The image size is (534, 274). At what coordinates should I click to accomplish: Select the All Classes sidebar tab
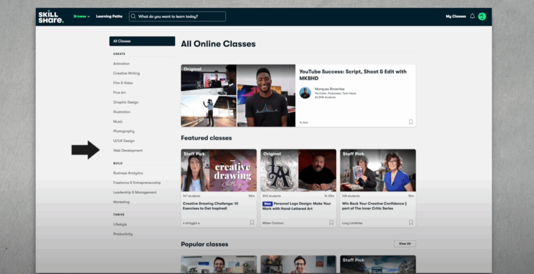[142, 41]
